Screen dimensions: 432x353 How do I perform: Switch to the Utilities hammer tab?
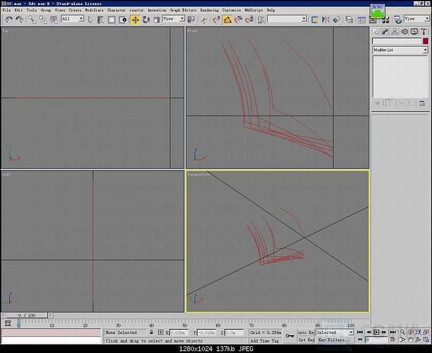pos(424,32)
